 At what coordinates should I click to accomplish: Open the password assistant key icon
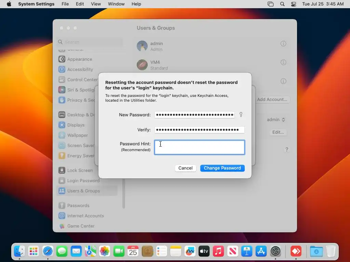click(x=241, y=115)
